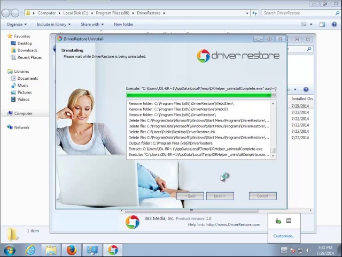
Task: Select Computer in navigation pane
Action: pyautogui.click(x=23, y=114)
